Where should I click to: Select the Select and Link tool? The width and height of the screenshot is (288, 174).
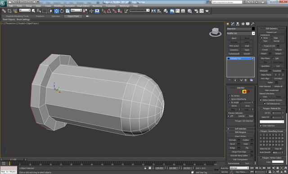point(4,11)
